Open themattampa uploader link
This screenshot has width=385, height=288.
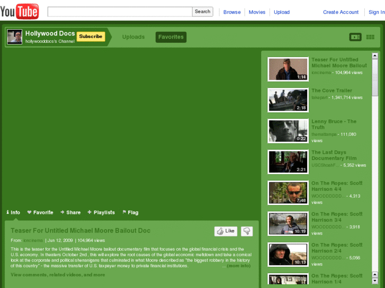324,134
